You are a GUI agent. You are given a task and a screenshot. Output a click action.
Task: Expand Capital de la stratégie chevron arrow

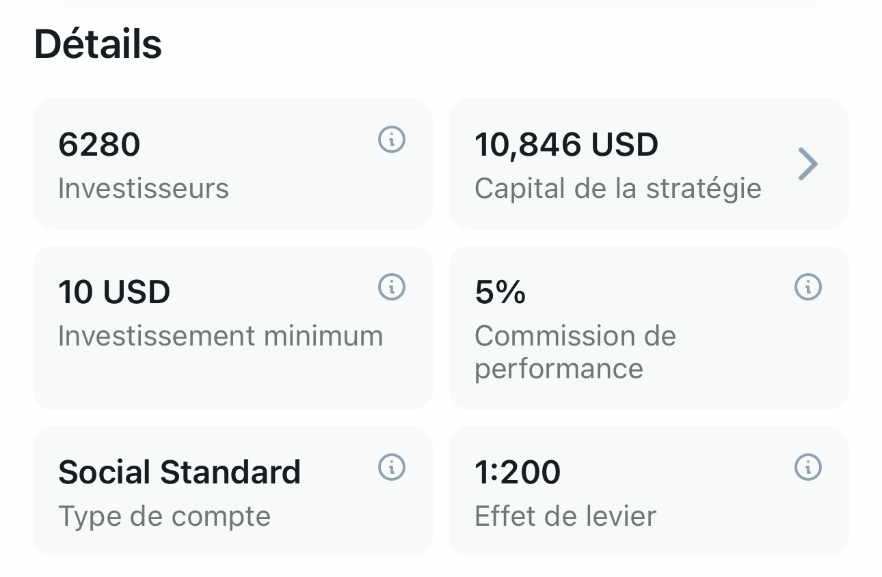(807, 165)
